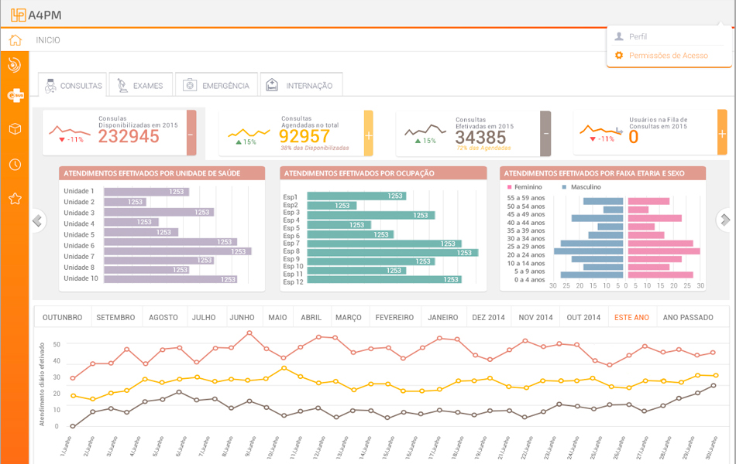This screenshot has height=464, width=736.
Task: Click the A4PM logo
Action: pos(36,14)
